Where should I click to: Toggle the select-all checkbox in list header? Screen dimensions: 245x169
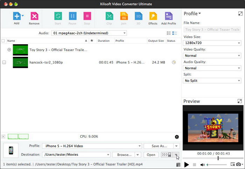[3, 41]
